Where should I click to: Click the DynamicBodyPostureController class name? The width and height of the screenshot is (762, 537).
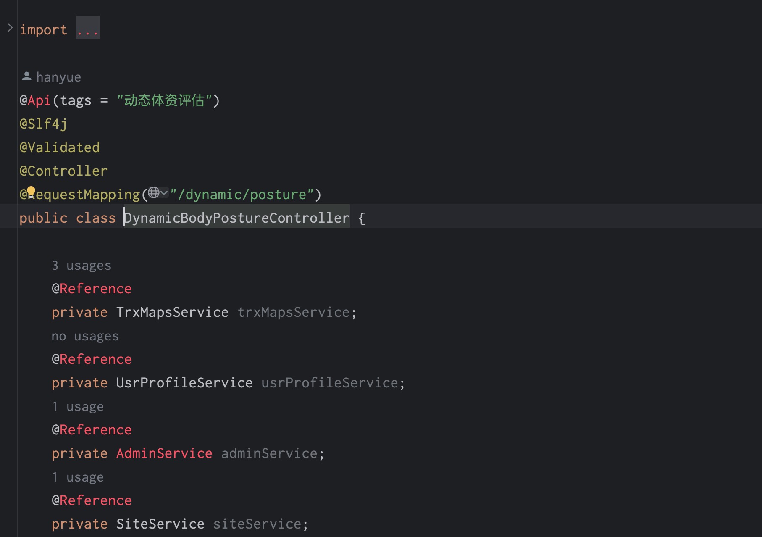(x=236, y=218)
